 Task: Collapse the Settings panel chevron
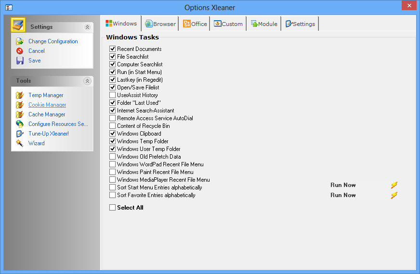pyautogui.click(x=87, y=27)
